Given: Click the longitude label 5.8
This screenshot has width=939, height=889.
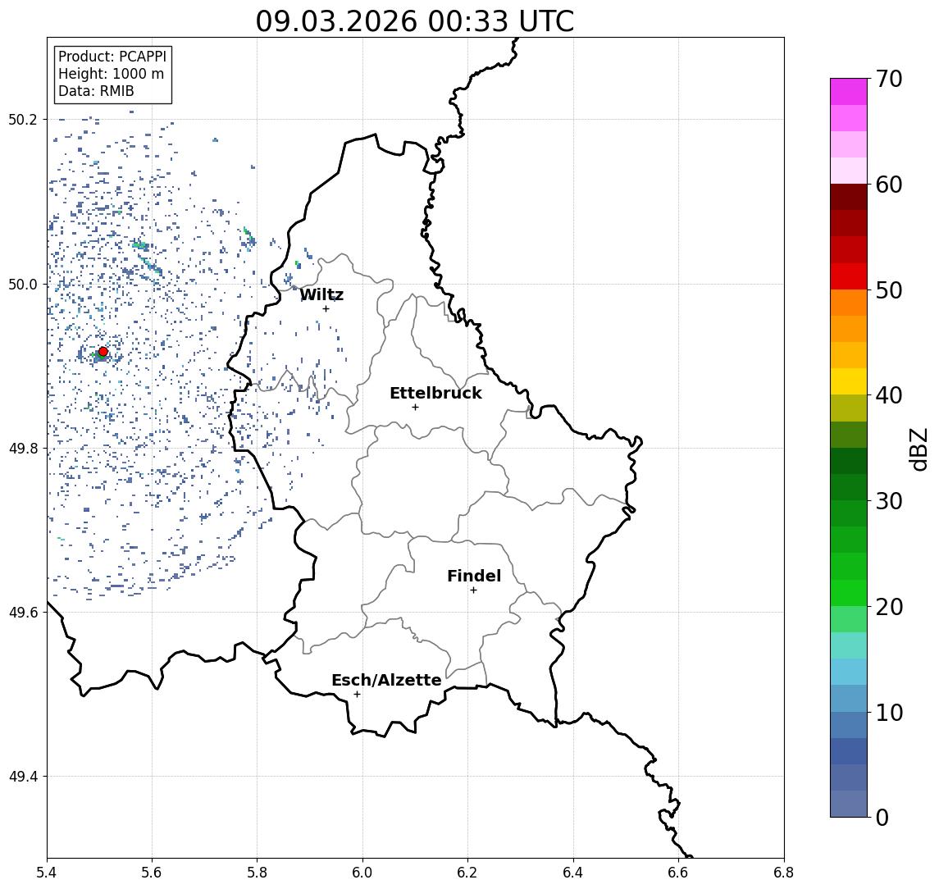Looking at the screenshot, I should 257,873.
